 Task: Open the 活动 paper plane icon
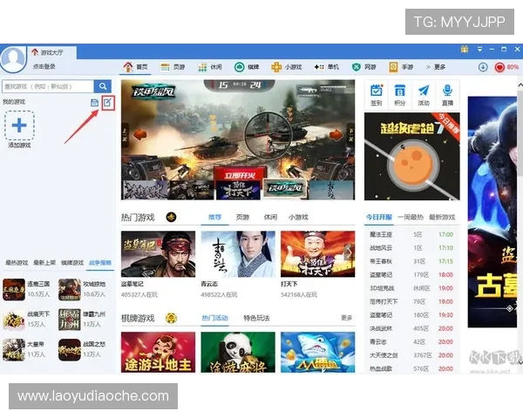point(424,94)
